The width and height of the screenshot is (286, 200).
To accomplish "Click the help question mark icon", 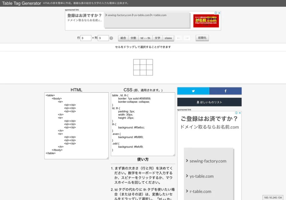I will click(111, 38).
